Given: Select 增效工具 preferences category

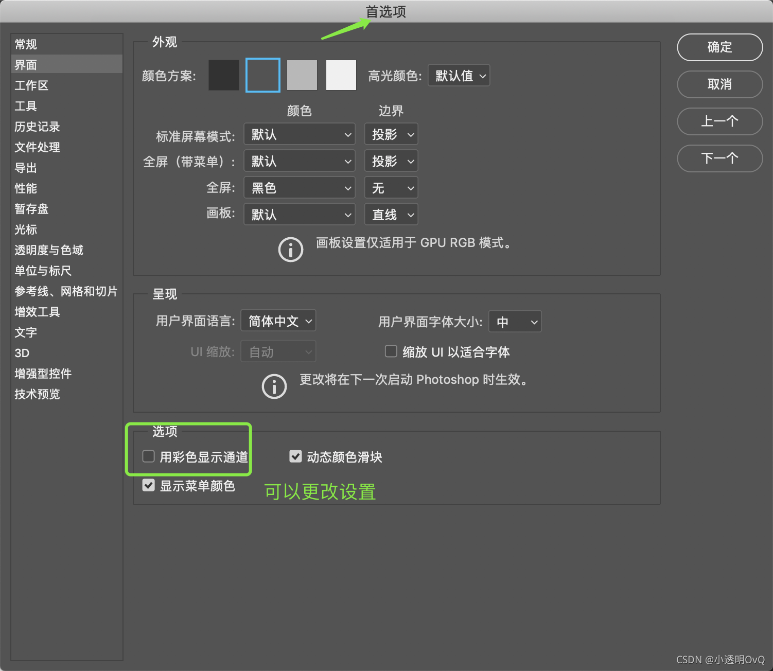Looking at the screenshot, I should click(67, 312).
